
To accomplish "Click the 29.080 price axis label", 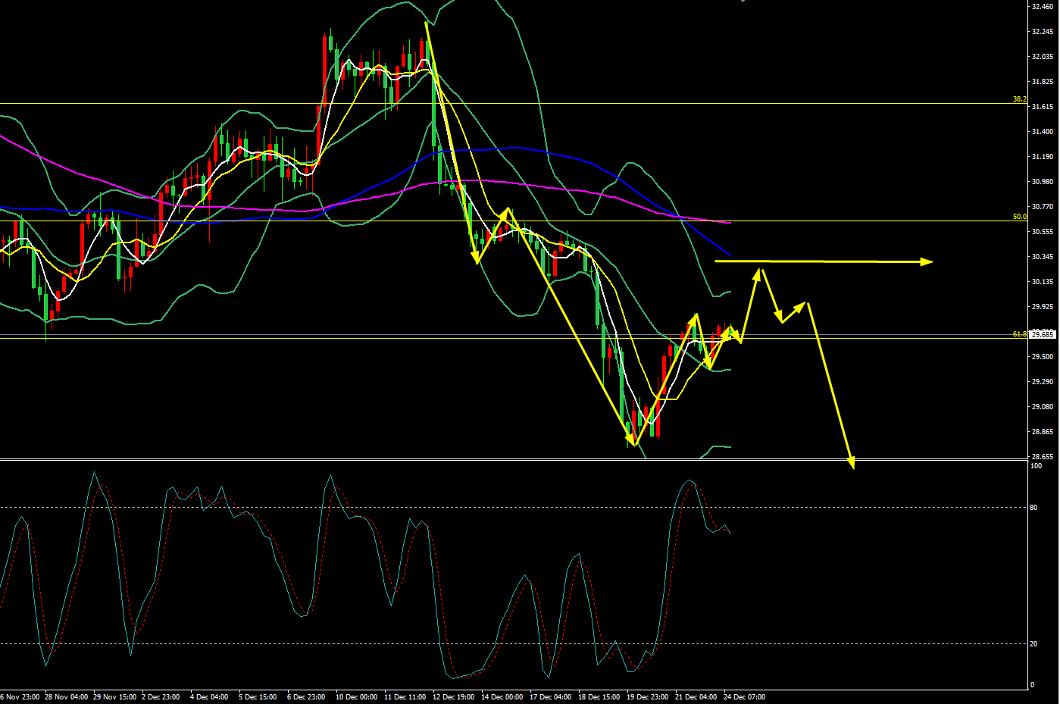I will point(1043,407).
